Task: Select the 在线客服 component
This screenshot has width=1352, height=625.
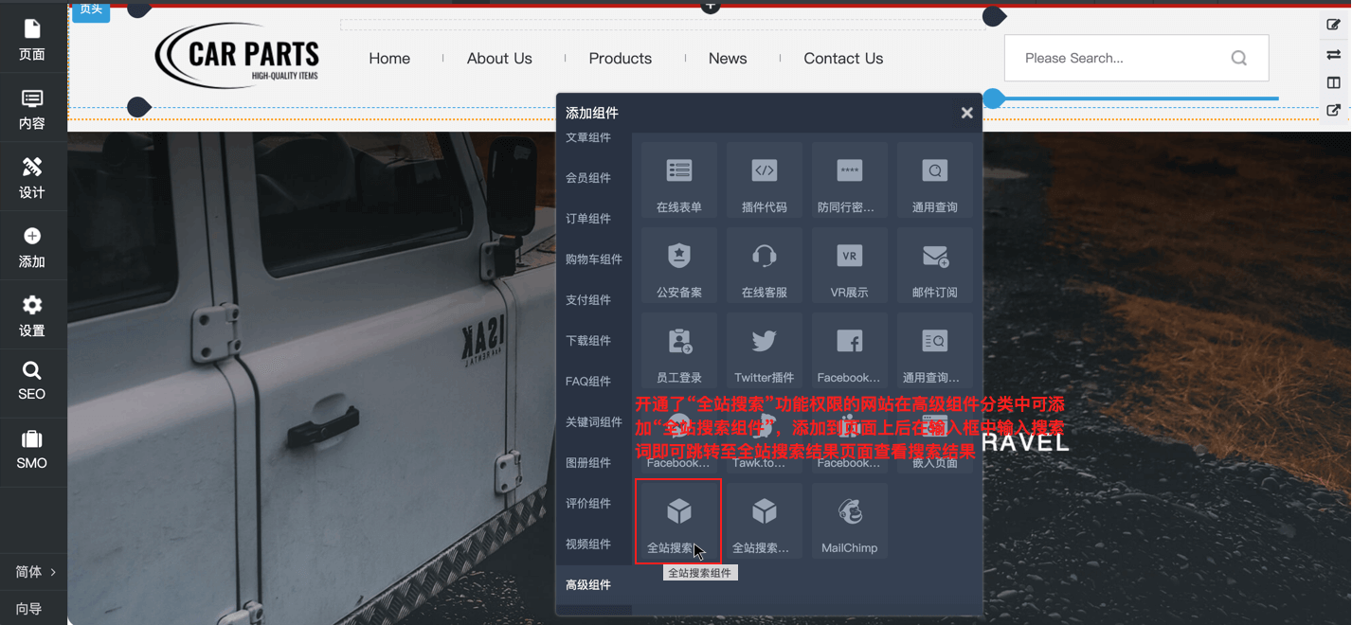Action: 764,264
